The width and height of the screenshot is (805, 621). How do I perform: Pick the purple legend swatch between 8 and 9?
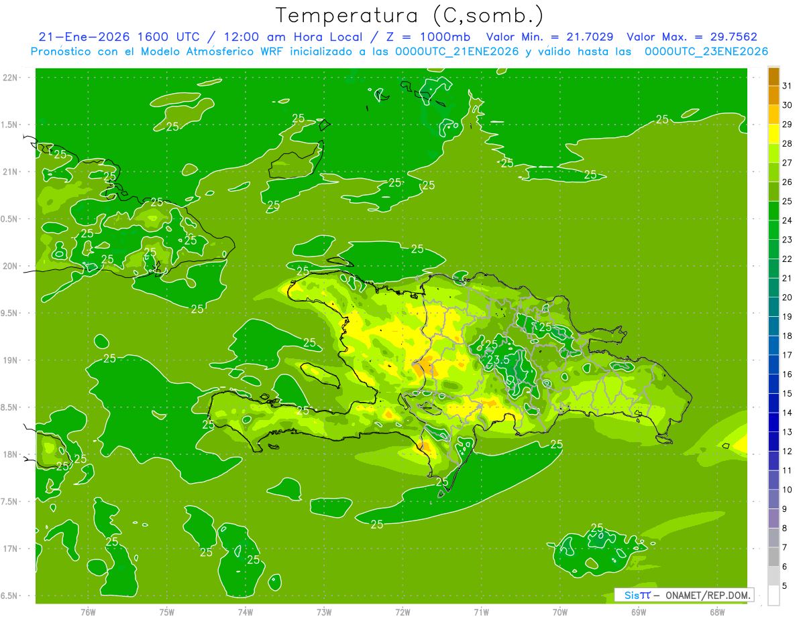773,518
